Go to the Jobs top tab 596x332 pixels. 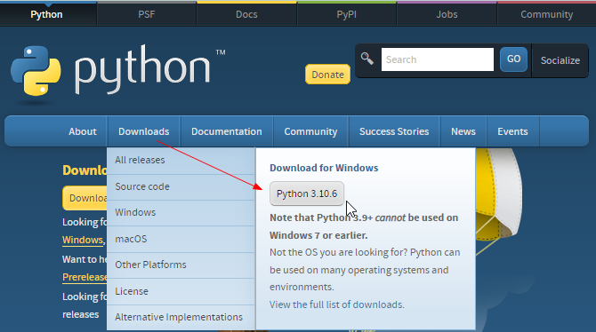pyautogui.click(x=447, y=14)
